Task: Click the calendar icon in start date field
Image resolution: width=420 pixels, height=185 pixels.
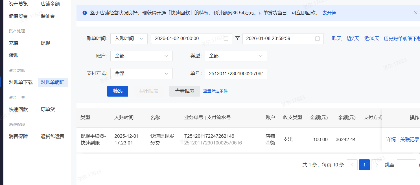Action: 226,39
